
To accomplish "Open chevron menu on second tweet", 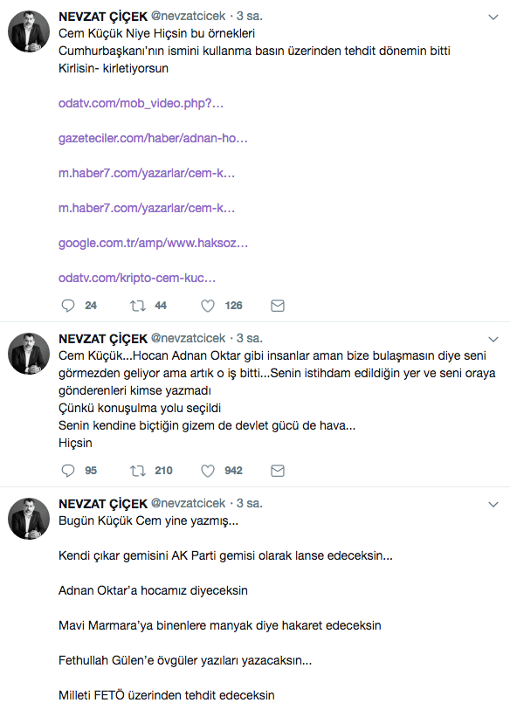I will pyautogui.click(x=493, y=340).
